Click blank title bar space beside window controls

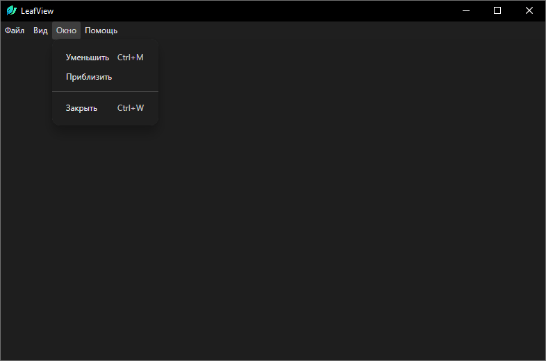tap(278, 10)
